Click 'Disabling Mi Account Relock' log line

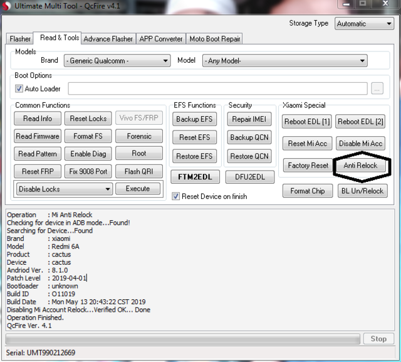[x=78, y=310]
